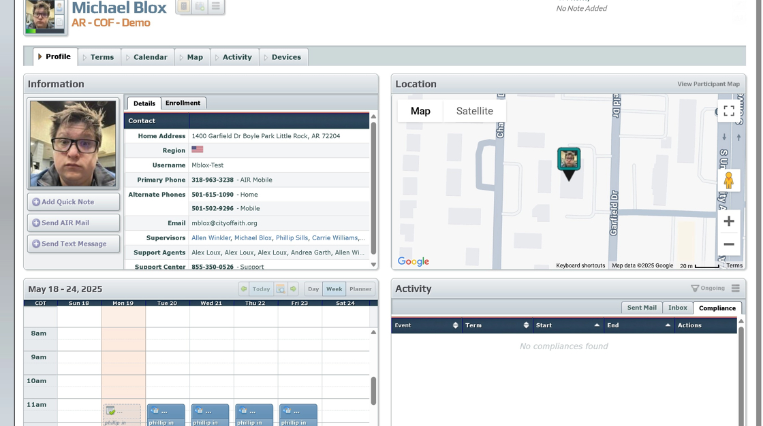Open the Map tab

pos(191,57)
